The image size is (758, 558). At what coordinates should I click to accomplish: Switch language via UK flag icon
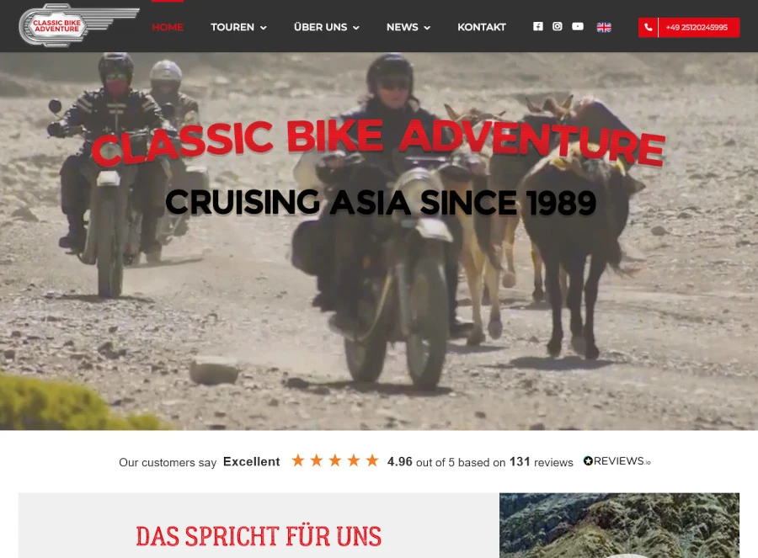[x=604, y=27]
